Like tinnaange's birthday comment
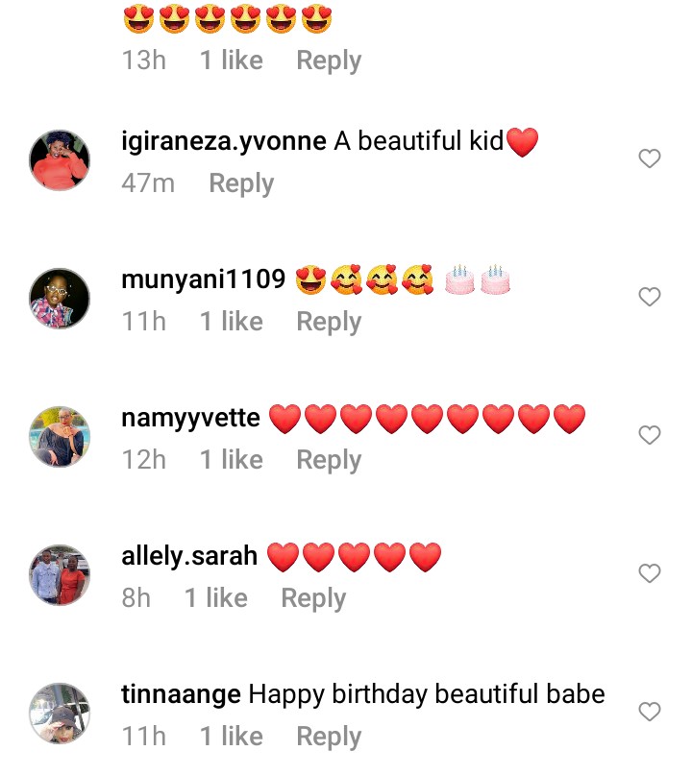This screenshot has width=692, height=775. point(650,712)
